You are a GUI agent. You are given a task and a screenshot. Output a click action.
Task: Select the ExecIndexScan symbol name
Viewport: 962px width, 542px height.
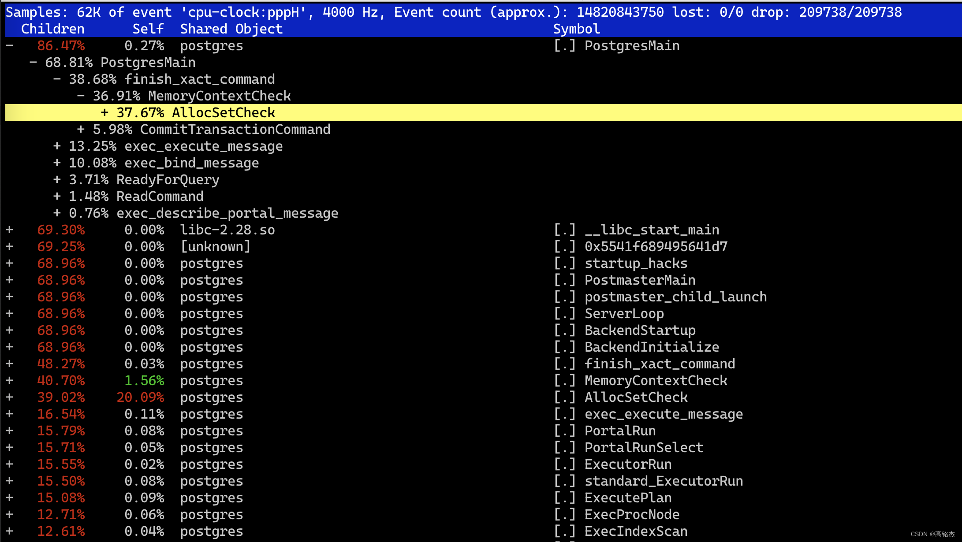636,531
